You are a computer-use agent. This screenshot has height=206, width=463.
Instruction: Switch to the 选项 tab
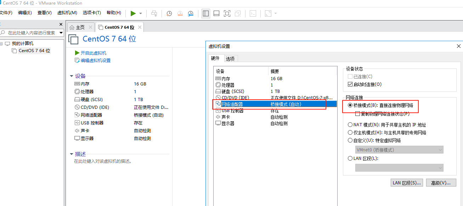(x=230, y=59)
